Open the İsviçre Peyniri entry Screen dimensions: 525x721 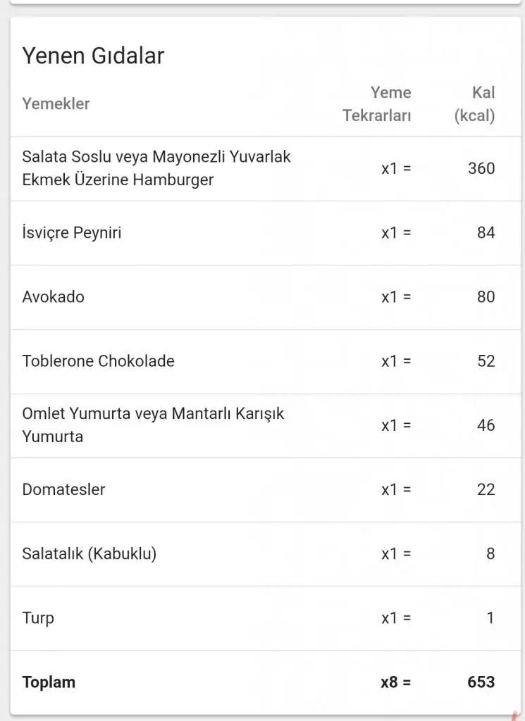[72, 232]
